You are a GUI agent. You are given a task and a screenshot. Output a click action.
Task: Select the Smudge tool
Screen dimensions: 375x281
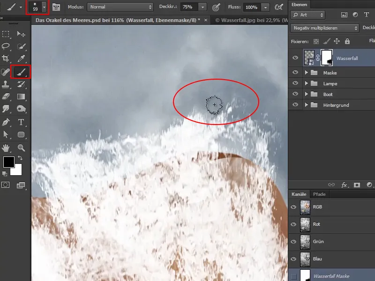[6, 109]
